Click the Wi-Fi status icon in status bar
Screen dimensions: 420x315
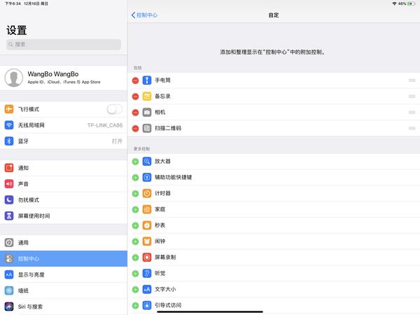[x=394, y=3]
